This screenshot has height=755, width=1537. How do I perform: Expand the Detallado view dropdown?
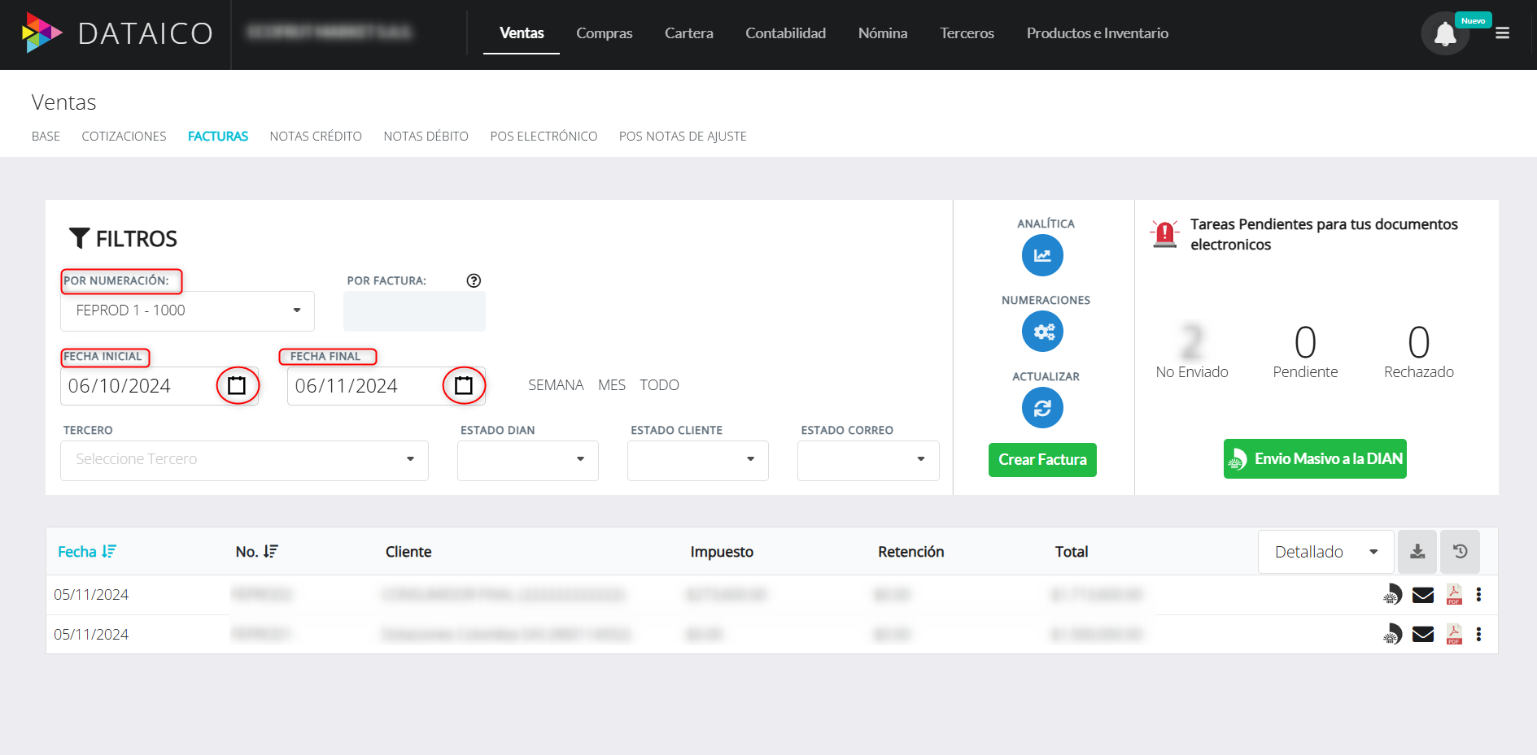pos(1325,552)
